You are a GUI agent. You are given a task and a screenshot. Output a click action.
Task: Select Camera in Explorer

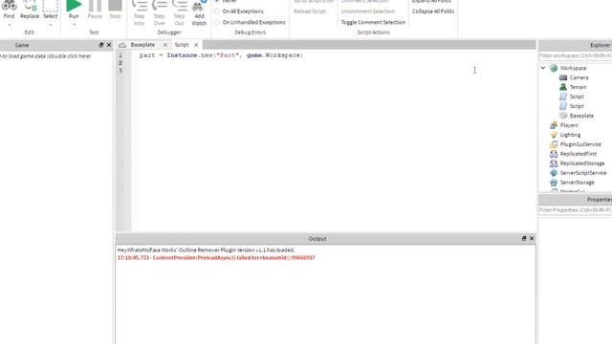579,77
